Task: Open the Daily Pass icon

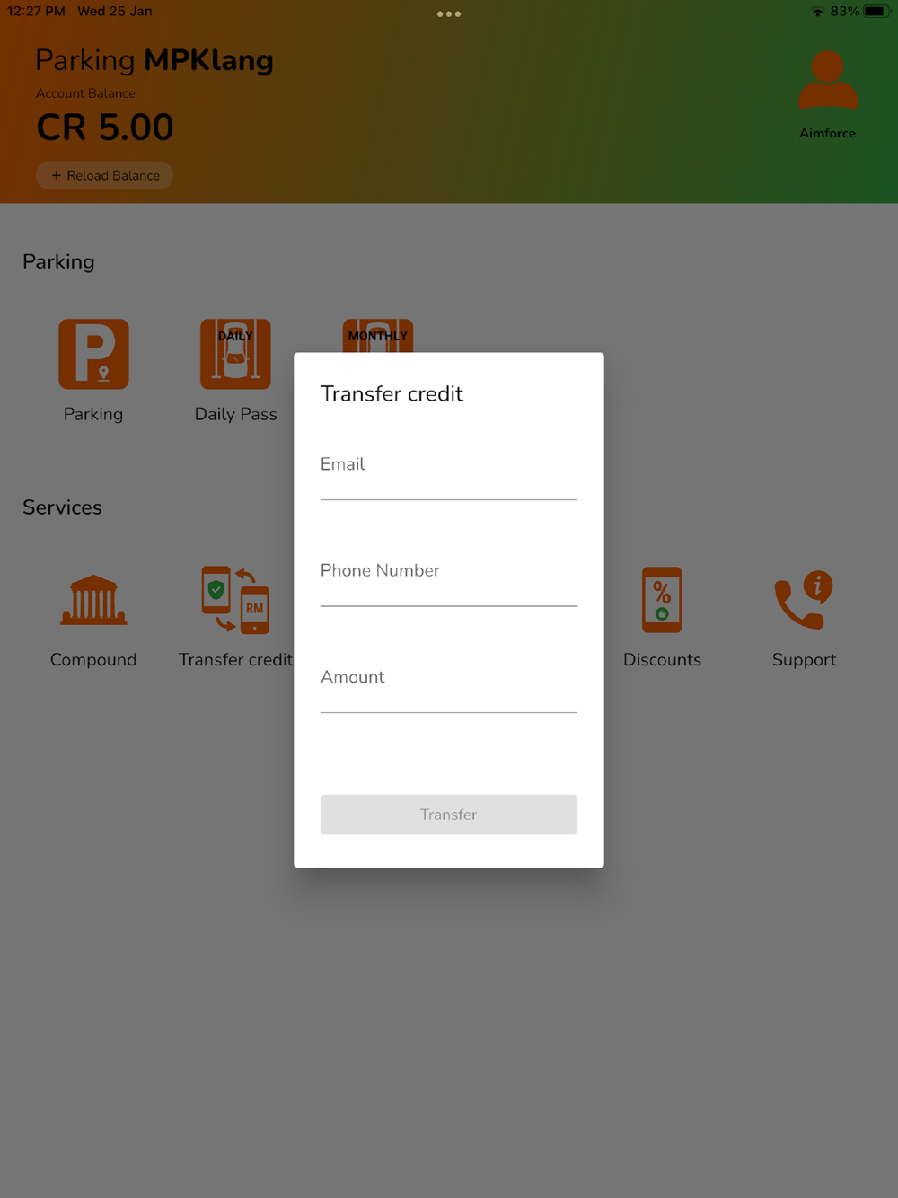Action: point(235,354)
